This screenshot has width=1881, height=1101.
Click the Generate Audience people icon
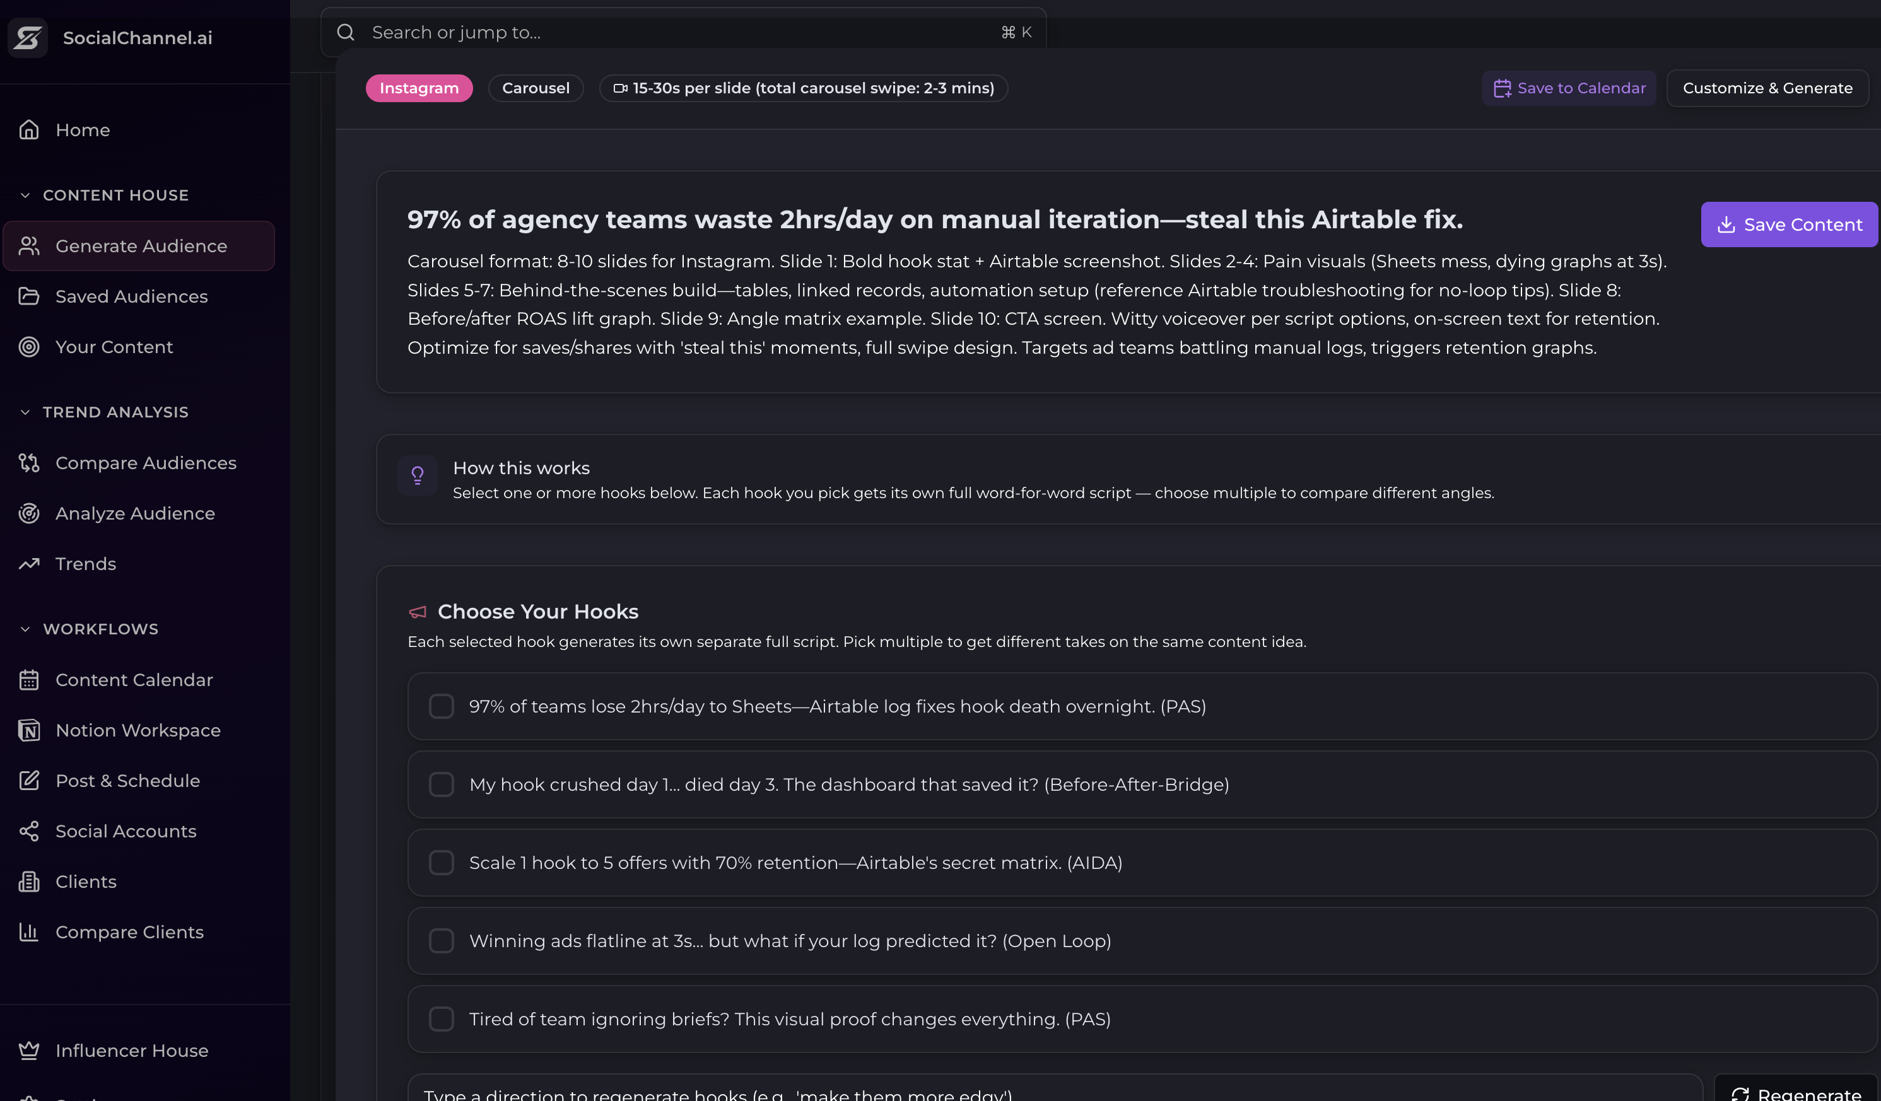point(29,245)
